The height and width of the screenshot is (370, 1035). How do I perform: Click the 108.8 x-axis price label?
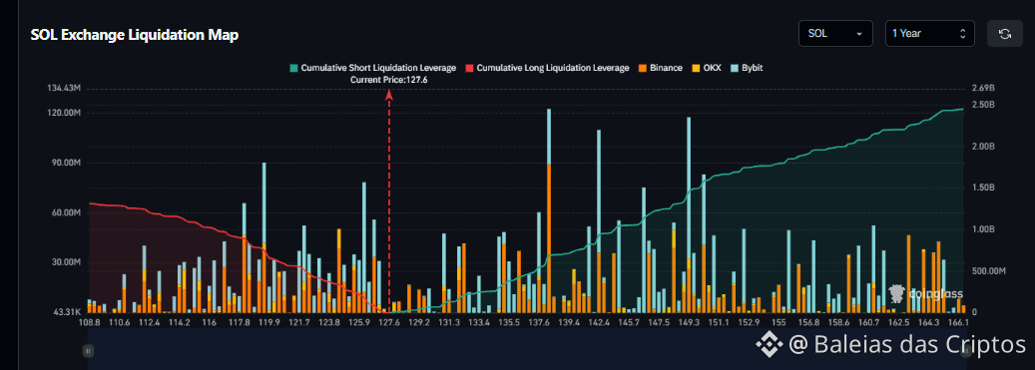point(89,323)
